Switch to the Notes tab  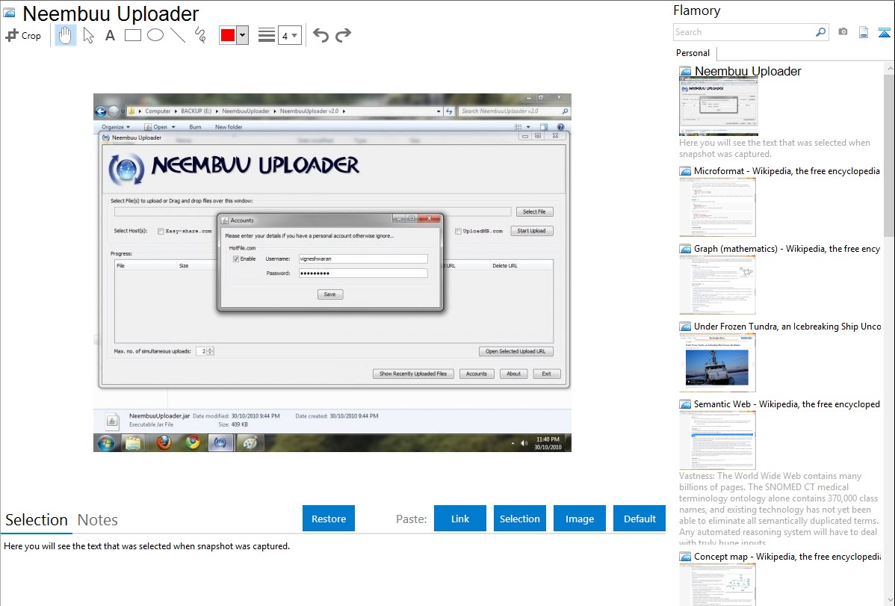click(98, 520)
